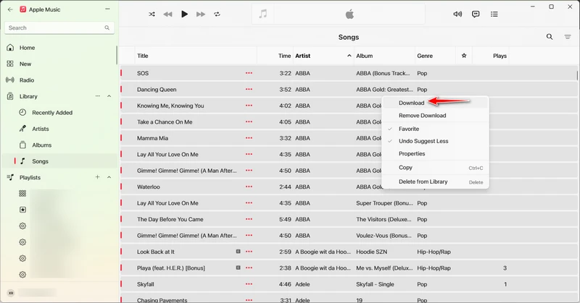Screen dimensions: 580x303
Task: Open the Songs filter options
Action: [568, 37]
